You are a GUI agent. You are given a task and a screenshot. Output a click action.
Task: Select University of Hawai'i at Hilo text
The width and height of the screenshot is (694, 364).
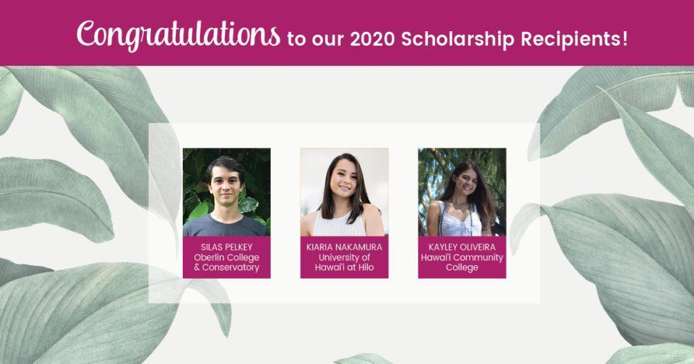click(x=344, y=262)
